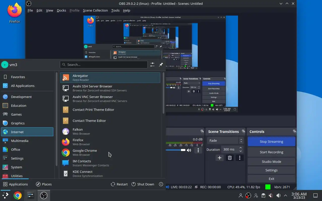Viewport: 322px width, 201px height.
Task: Open the clock showing 3:06 AM
Action: click(x=299, y=195)
